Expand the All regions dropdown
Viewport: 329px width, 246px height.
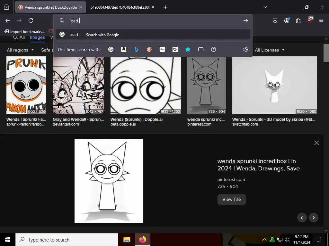tap(20, 50)
